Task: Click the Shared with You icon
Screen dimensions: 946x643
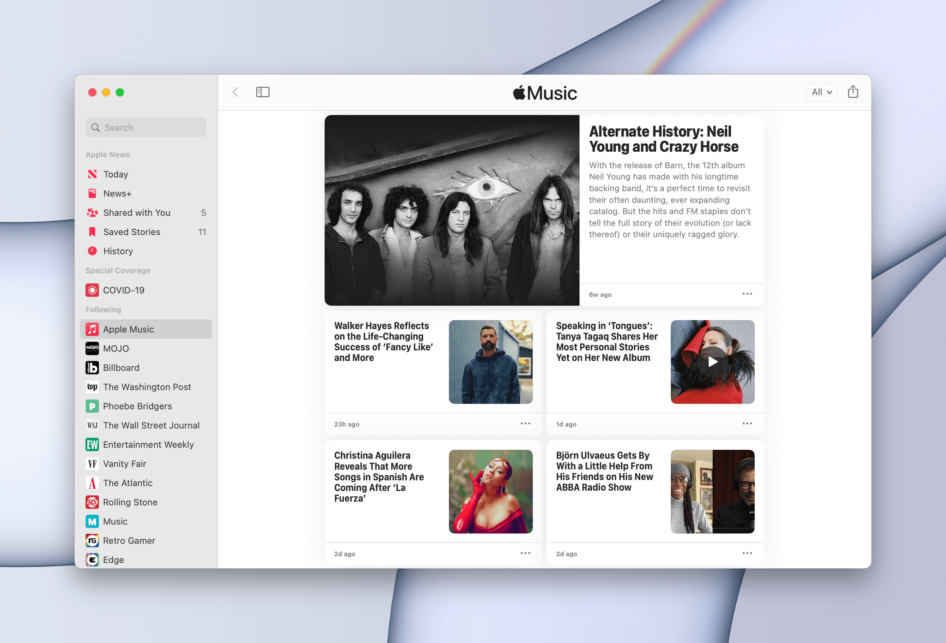Action: 92,213
